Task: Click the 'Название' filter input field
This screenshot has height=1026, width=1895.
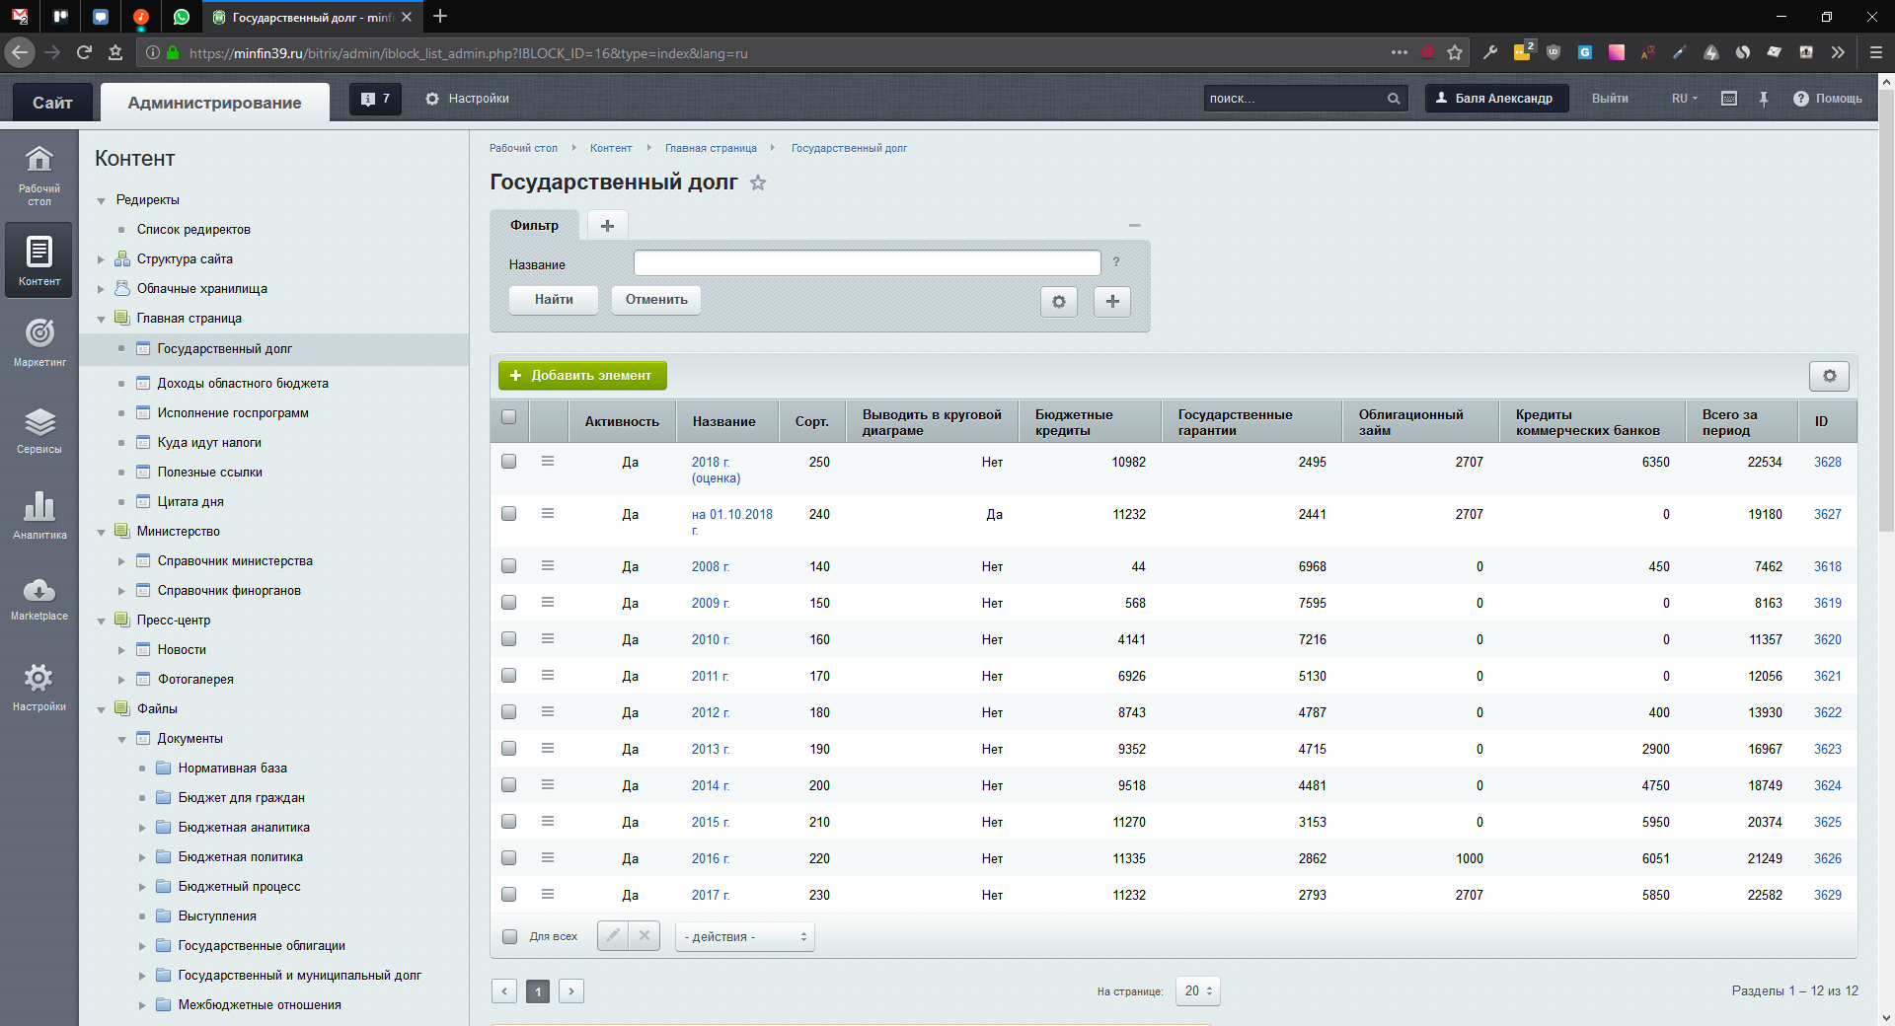Action: click(867, 263)
